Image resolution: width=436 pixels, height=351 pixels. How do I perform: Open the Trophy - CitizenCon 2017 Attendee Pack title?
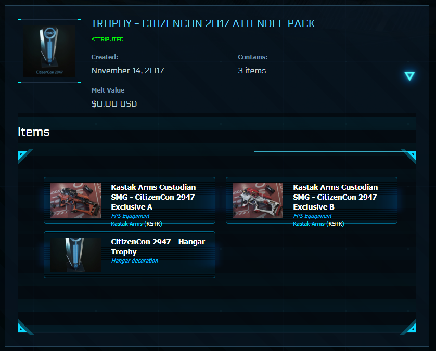(203, 24)
